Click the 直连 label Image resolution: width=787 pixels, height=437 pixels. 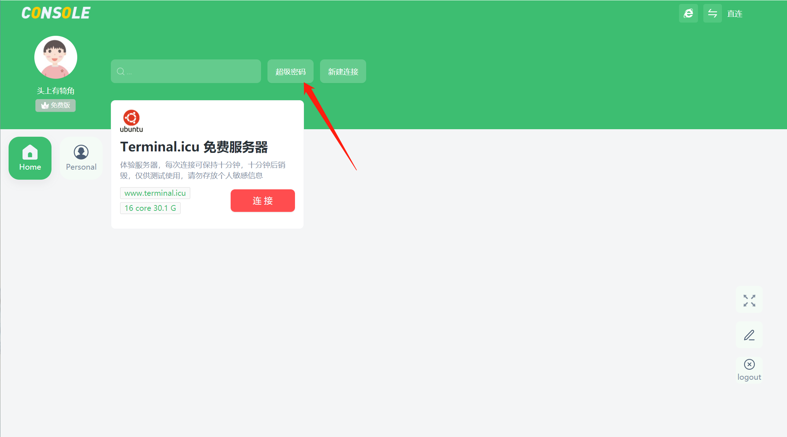735,14
